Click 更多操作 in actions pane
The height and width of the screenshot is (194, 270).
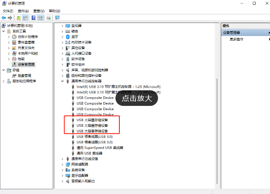click(237, 39)
